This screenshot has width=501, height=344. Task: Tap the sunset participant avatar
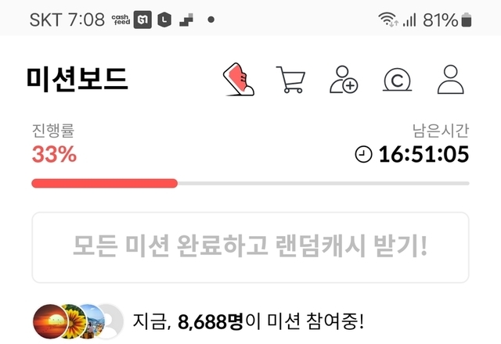pos(50,321)
